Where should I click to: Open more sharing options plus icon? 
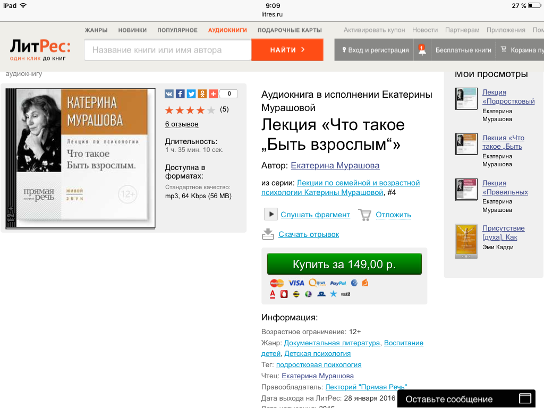(214, 93)
